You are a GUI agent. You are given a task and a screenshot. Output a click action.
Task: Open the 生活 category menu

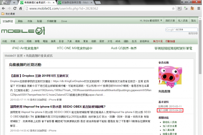click(134, 41)
